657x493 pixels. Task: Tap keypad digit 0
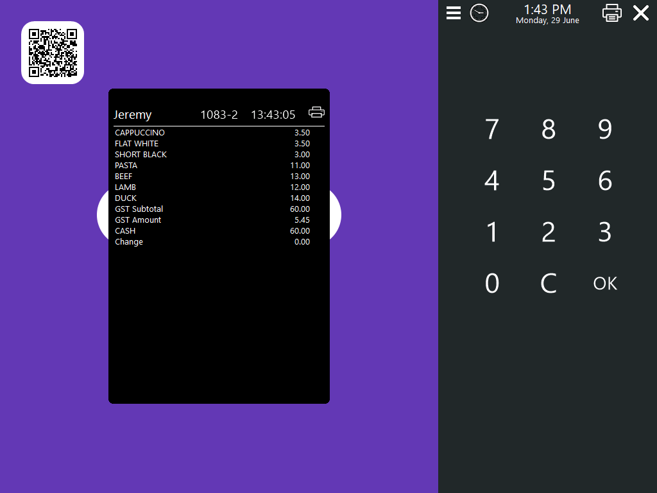(492, 283)
